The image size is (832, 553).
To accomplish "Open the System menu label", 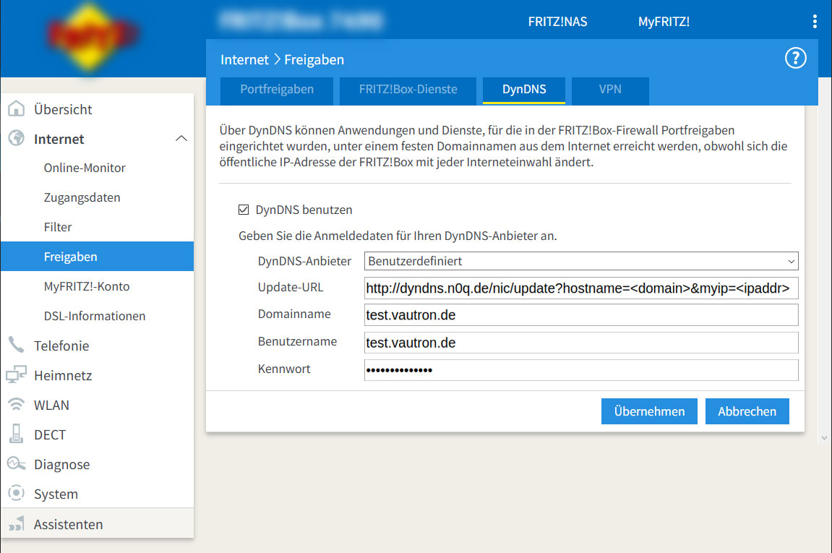I will 56,494.
